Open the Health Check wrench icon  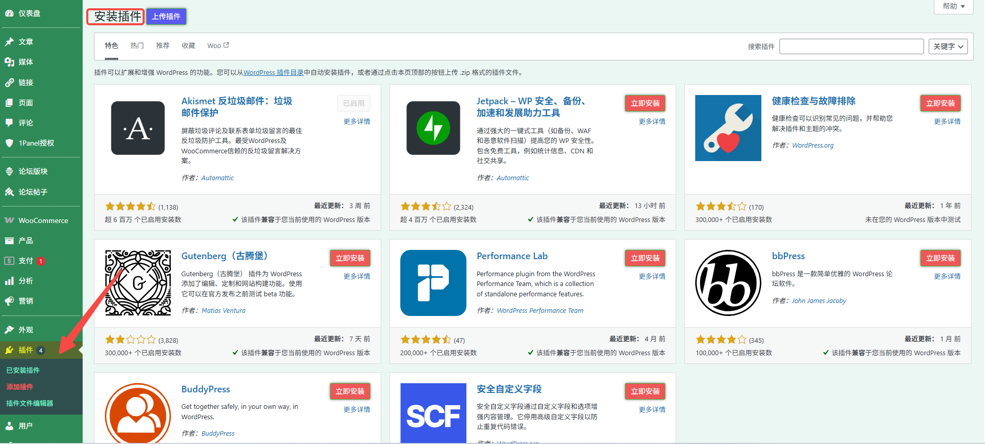pos(728,128)
